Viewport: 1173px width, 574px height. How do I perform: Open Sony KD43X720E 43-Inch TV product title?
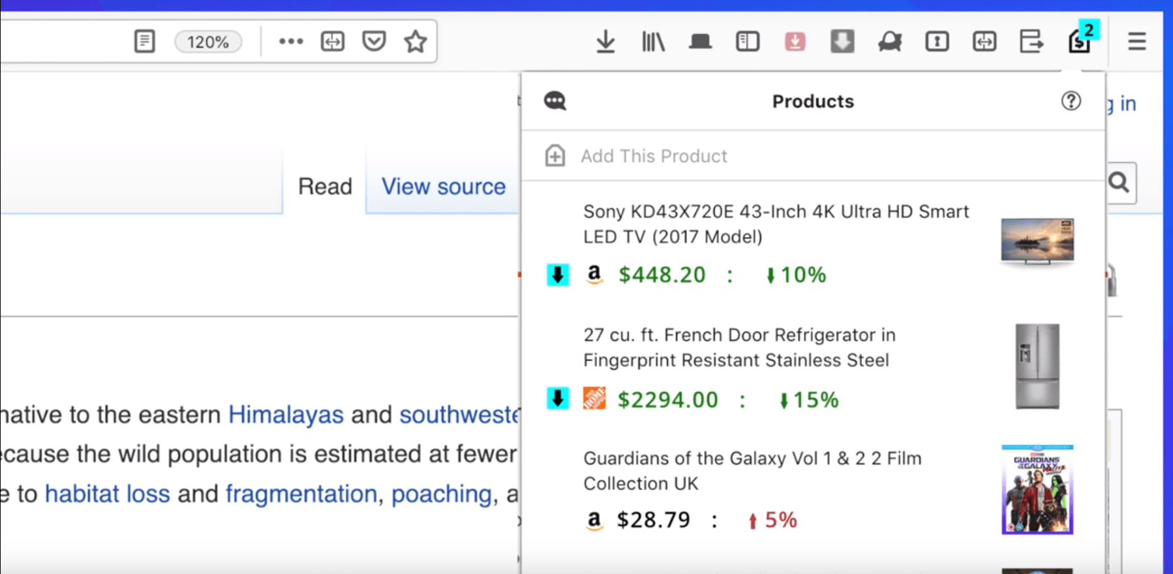776,224
